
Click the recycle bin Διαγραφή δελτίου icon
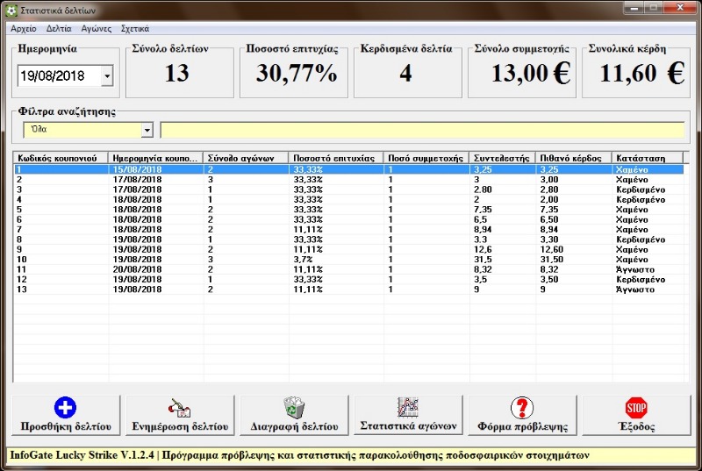click(x=294, y=408)
